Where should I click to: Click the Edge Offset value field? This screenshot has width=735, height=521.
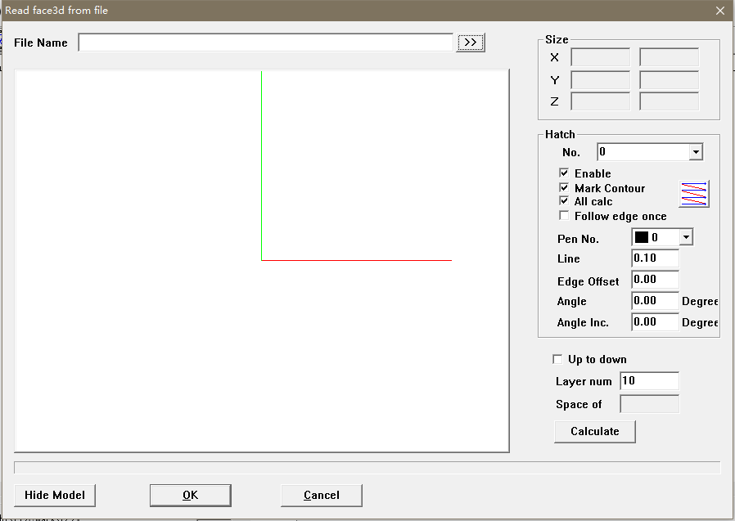[x=656, y=280]
